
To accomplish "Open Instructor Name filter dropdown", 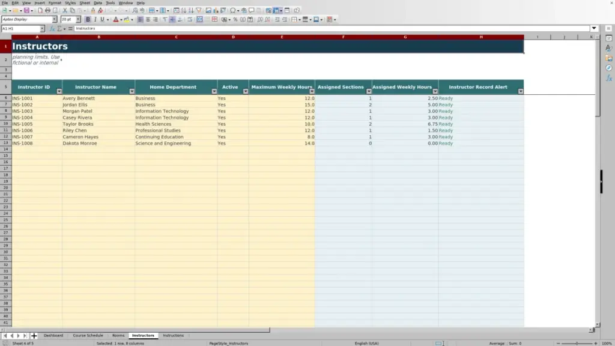I will coord(132,91).
